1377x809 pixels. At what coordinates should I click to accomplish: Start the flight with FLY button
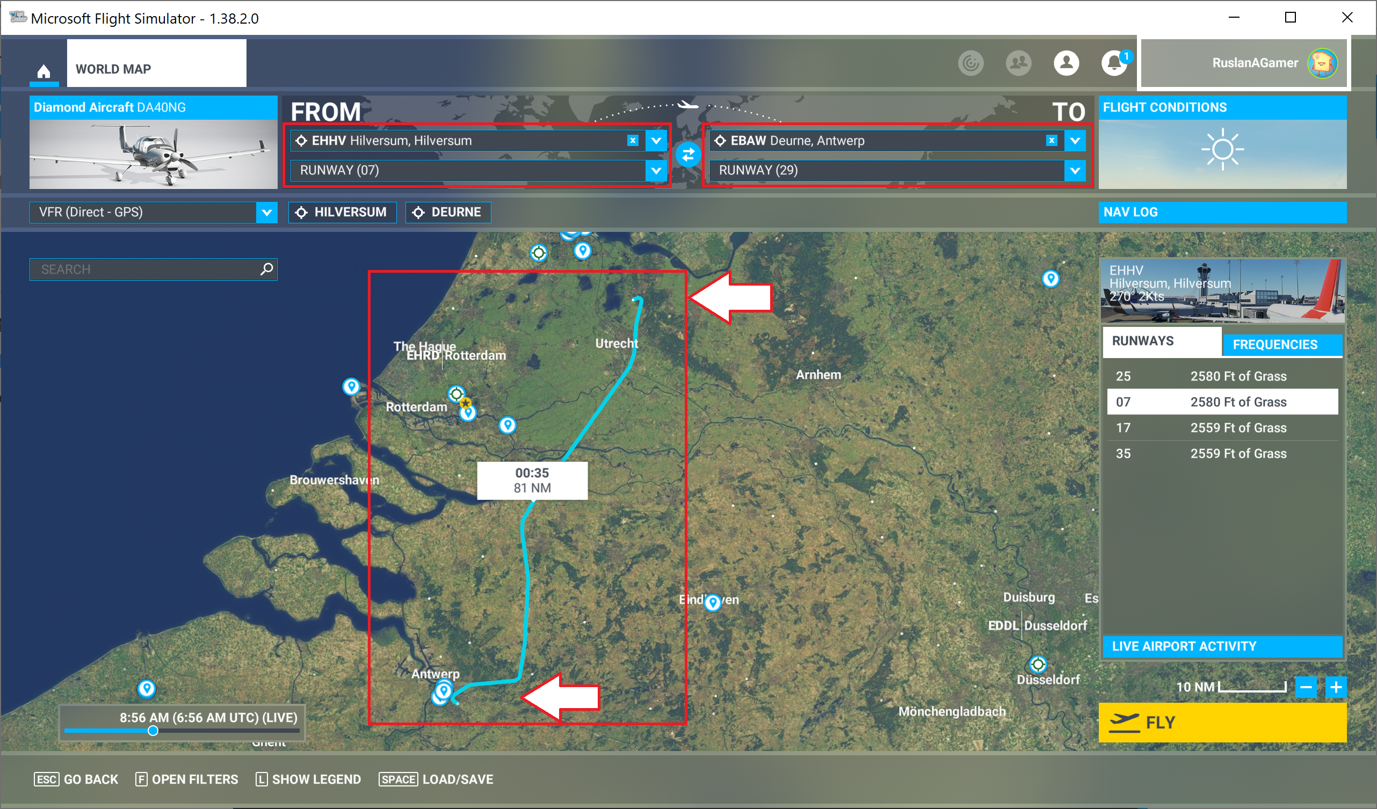[1222, 723]
